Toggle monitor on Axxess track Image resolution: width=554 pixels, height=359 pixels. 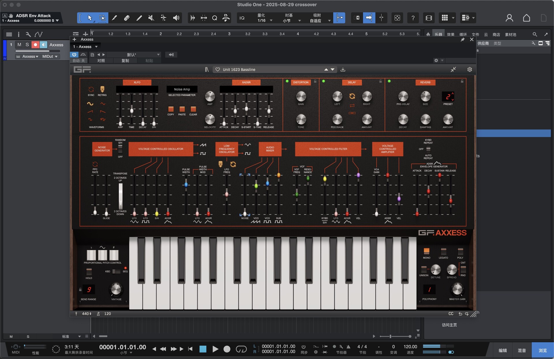point(43,45)
